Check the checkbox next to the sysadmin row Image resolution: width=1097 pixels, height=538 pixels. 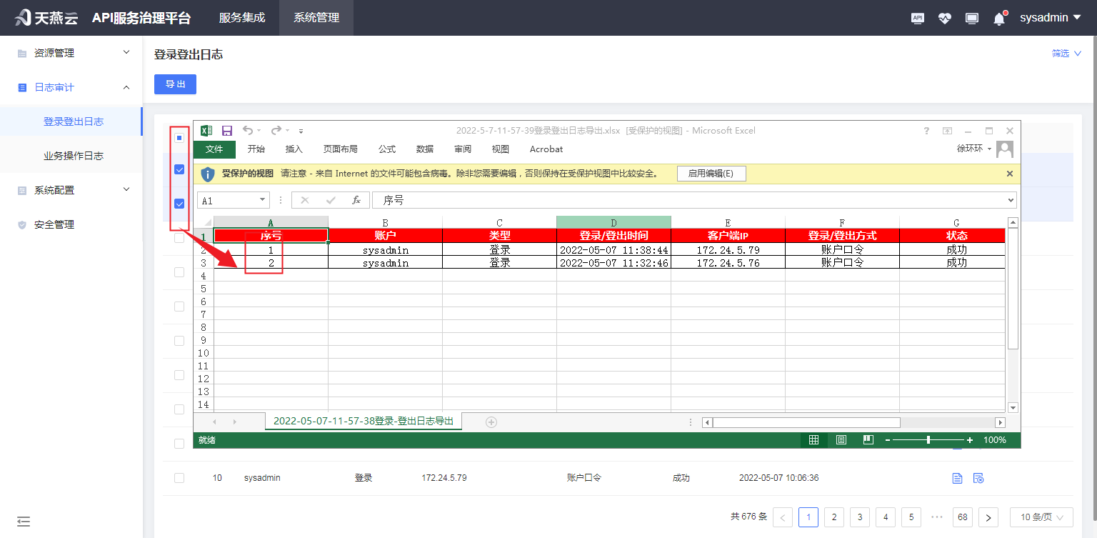[x=179, y=478]
